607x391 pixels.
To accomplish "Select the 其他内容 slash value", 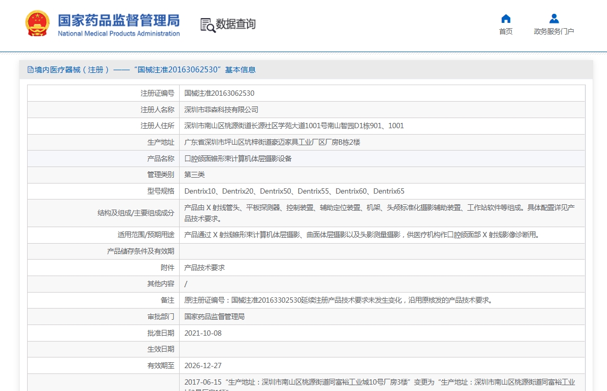I will [x=186, y=284].
